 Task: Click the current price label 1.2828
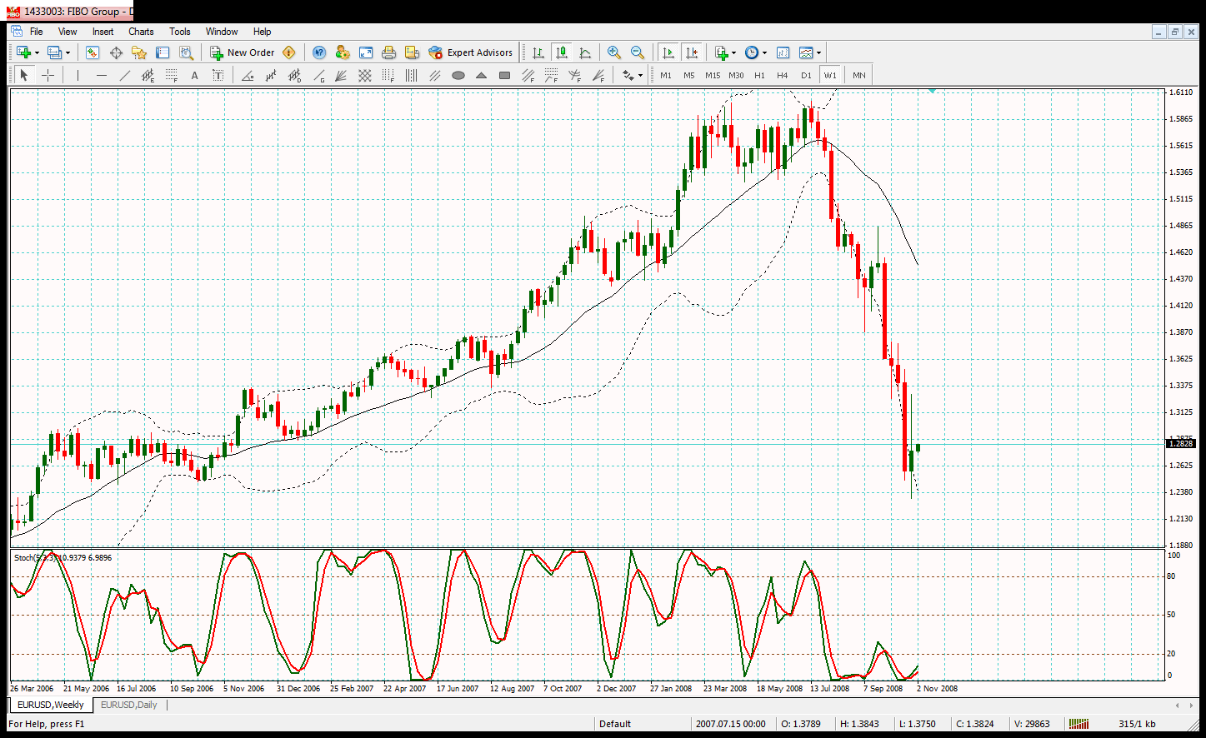1181,444
